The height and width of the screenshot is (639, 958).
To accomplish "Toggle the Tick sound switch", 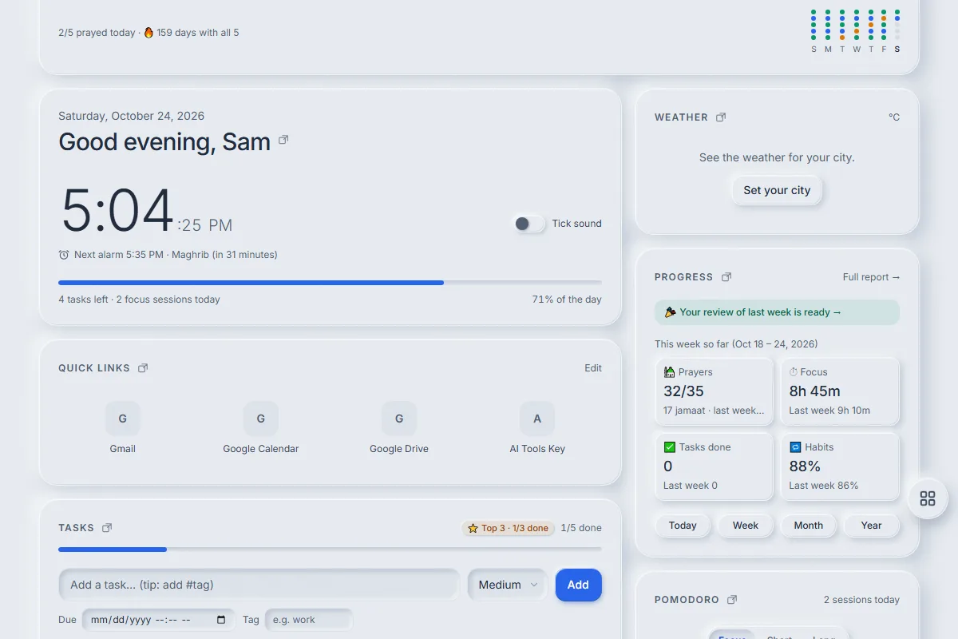I will click(x=528, y=224).
